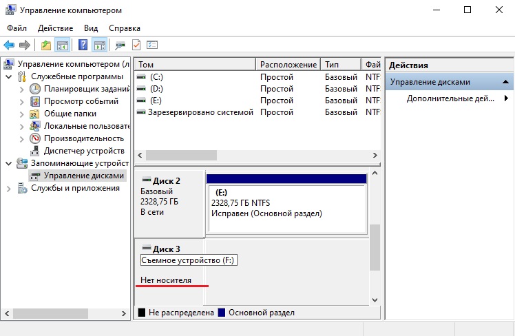Viewport: 515px width, 336px height.
Task: Click the Нет носителя status text
Action: (x=166, y=280)
